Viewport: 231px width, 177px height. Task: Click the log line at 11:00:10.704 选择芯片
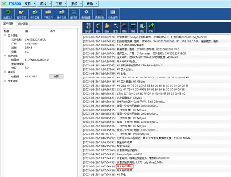134,53
